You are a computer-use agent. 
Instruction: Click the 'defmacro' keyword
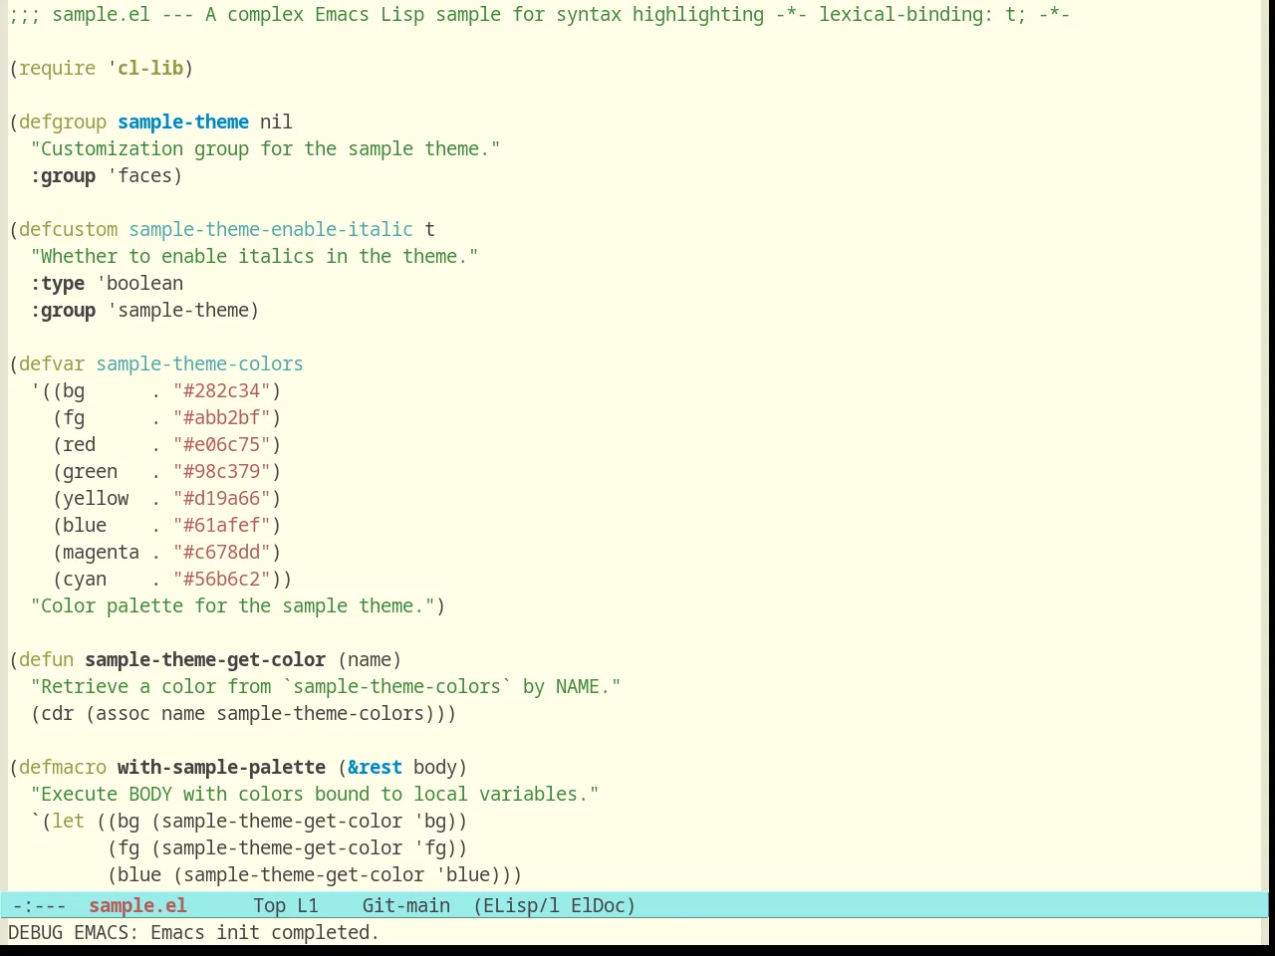(63, 767)
